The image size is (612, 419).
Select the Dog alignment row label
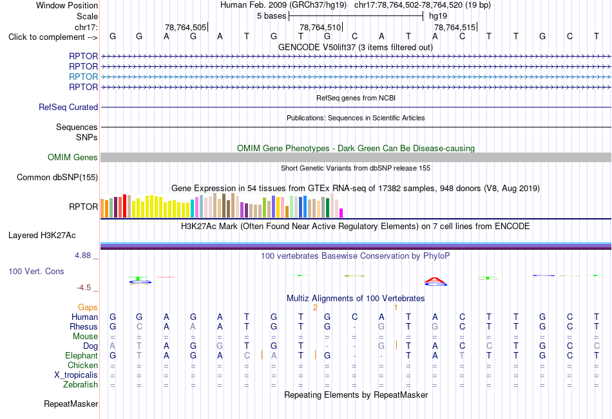click(x=90, y=346)
